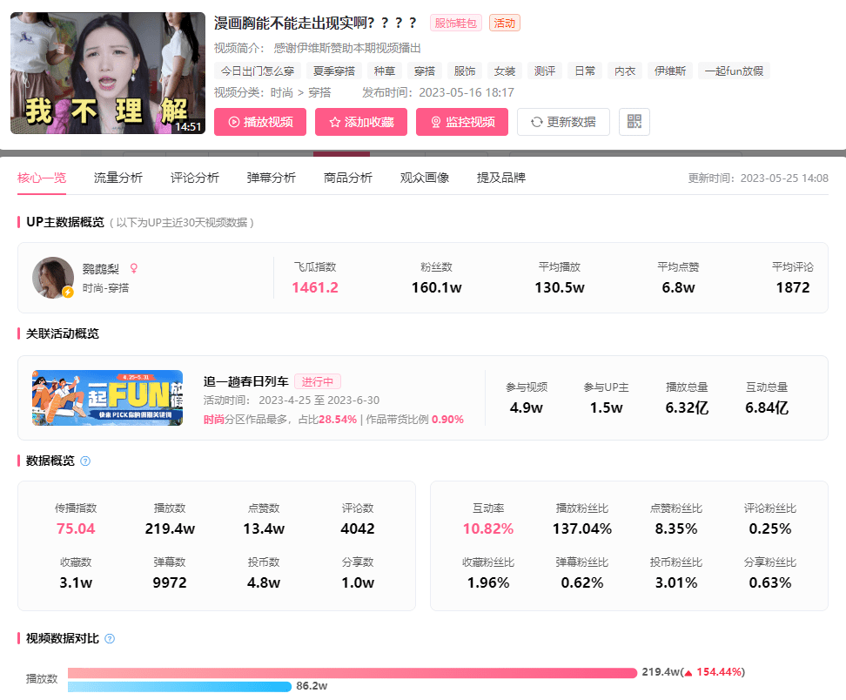Click the 进行中 status badge
Screen dimensions: 846x700
click(317, 381)
